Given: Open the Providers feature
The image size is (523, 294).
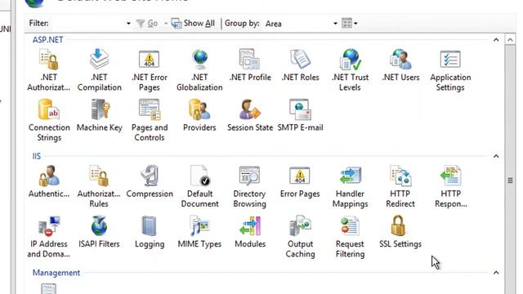Looking at the screenshot, I should [199, 115].
